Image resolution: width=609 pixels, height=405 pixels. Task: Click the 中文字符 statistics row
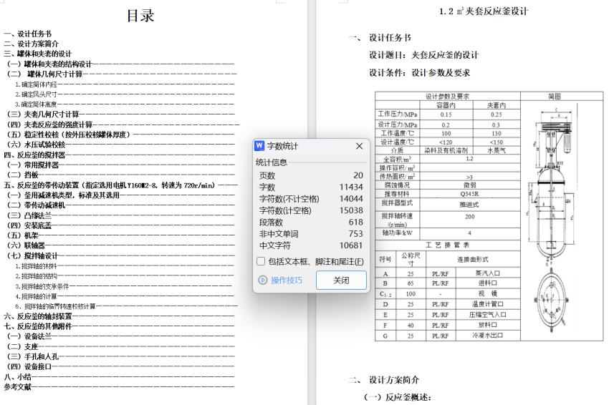click(x=310, y=245)
